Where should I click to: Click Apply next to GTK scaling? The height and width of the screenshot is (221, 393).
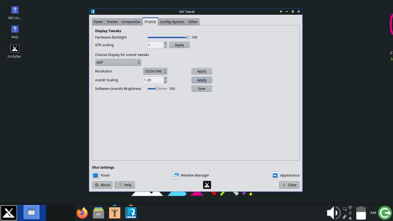pos(179,45)
